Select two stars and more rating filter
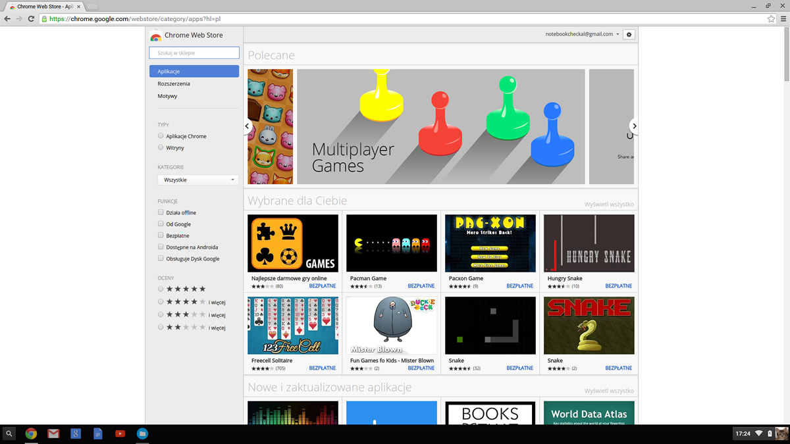790x444 pixels. pyautogui.click(x=161, y=327)
